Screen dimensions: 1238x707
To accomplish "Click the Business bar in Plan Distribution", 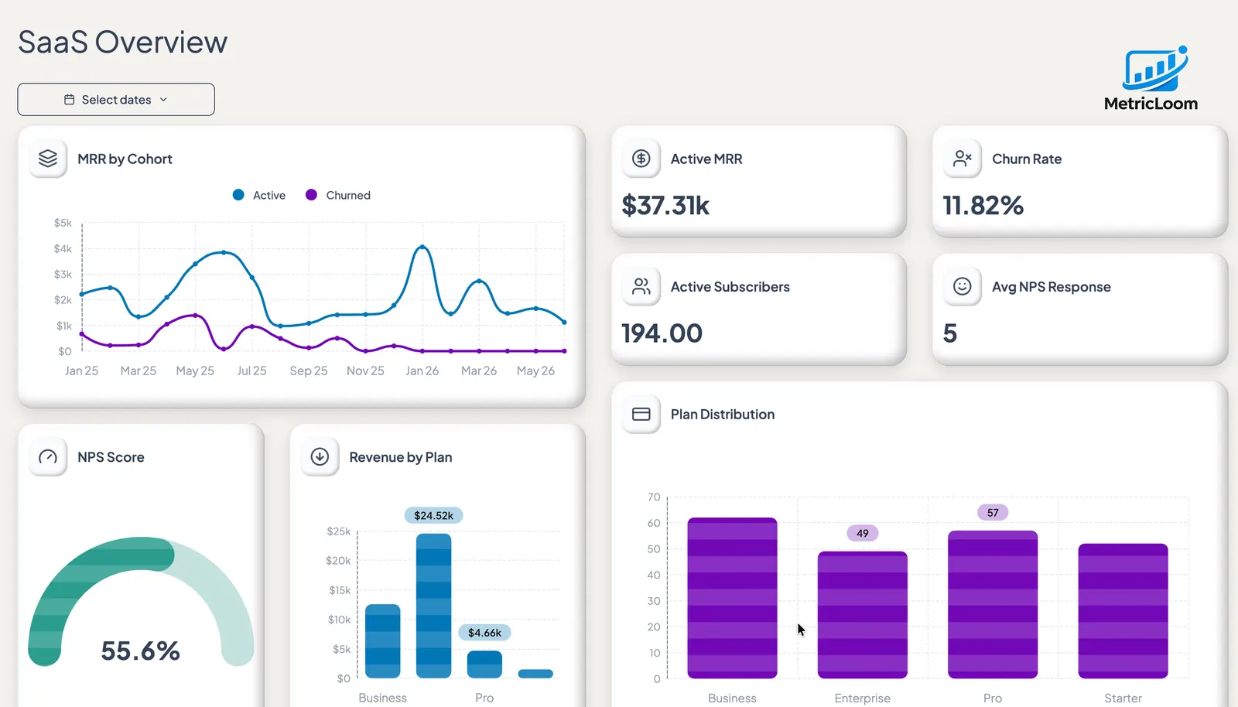I will tap(732, 598).
